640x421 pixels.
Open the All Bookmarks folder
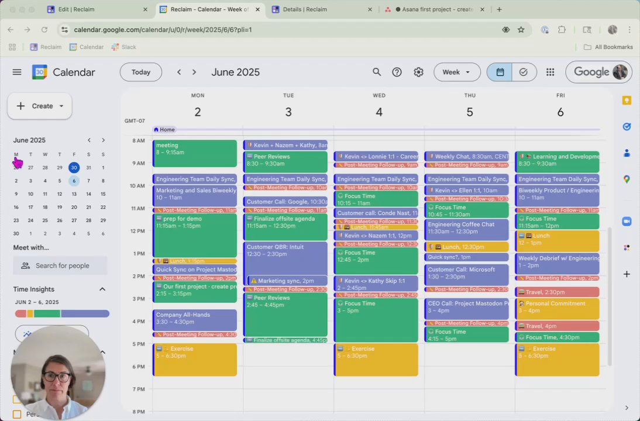pyautogui.click(x=608, y=47)
